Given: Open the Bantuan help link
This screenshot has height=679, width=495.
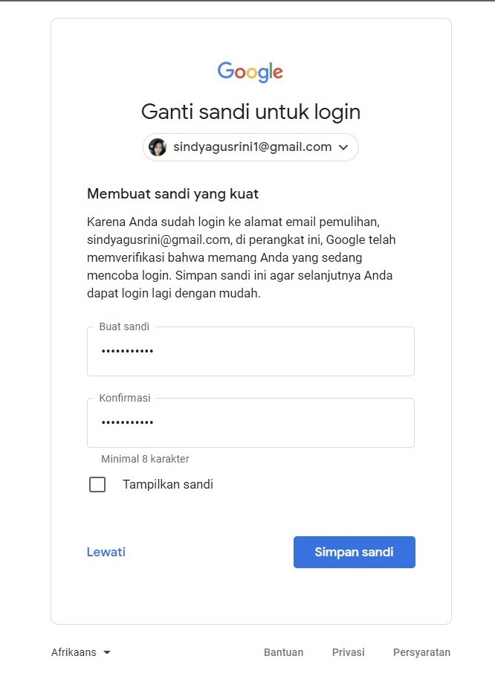Looking at the screenshot, I should click(283, 652).
